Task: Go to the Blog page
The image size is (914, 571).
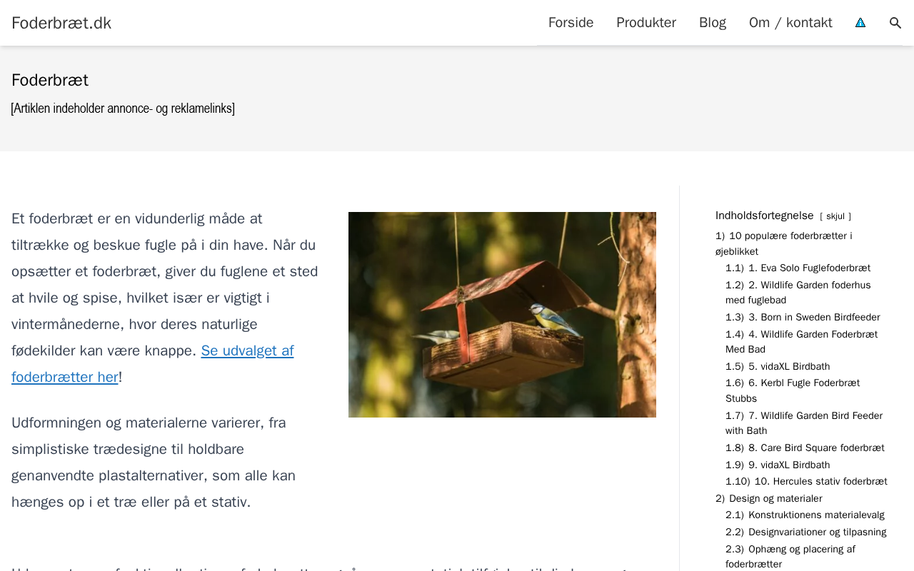Action: tap(713, 23)
